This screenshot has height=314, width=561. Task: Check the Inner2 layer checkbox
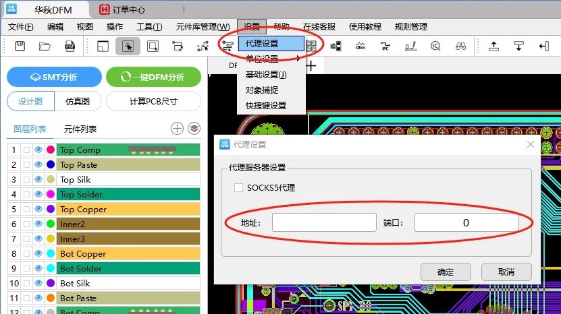click(x=26, y=224)
